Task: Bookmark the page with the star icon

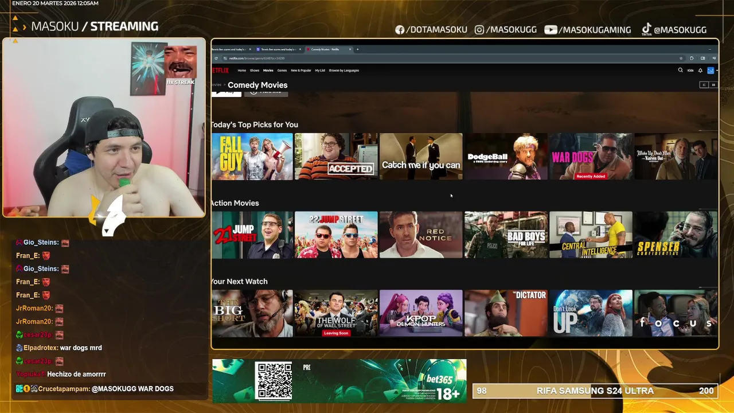Action: [x=681, y=58]
